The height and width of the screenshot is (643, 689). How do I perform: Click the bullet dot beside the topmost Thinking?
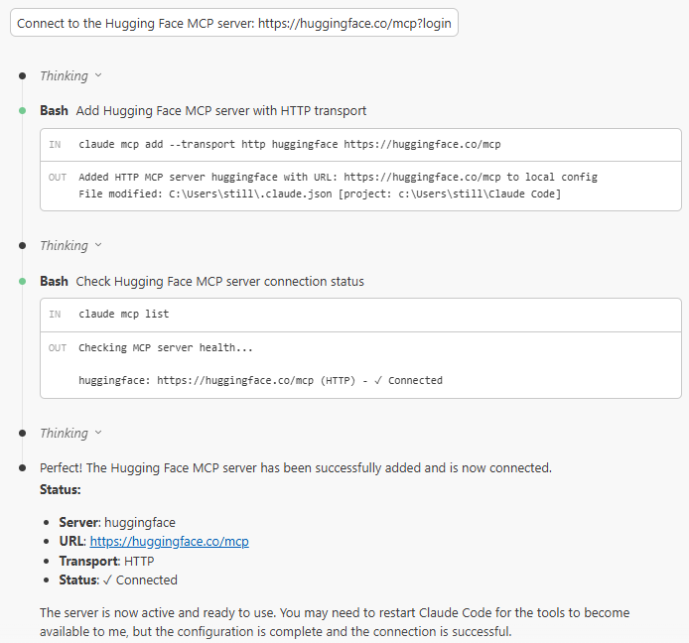pyautogui.click(x=22, y=75)
